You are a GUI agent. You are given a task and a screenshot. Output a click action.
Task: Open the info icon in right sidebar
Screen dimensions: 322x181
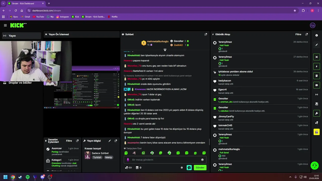316,35
